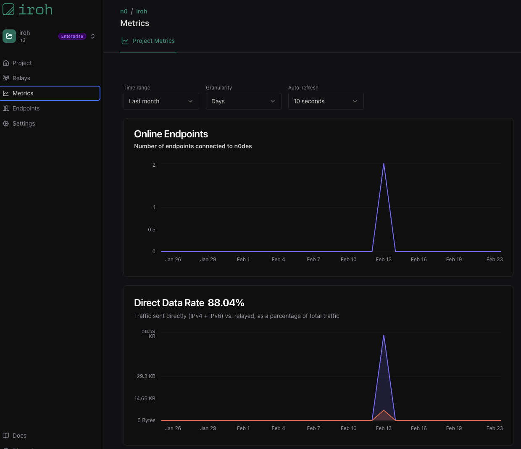Click the iroh breadcrumb link

(x=142, y=11)
